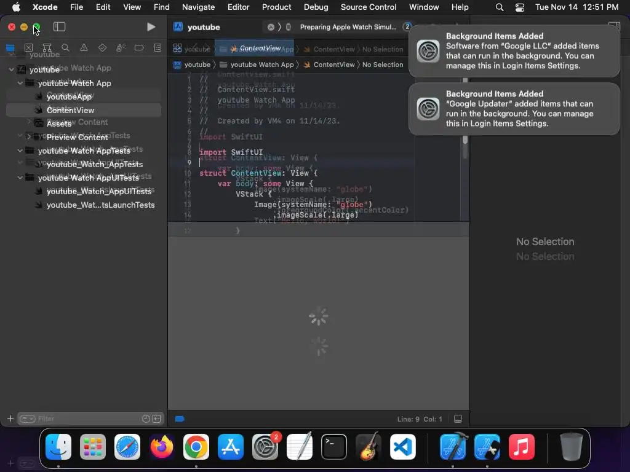Open Google Chrome from the Dock

point(196,447)
